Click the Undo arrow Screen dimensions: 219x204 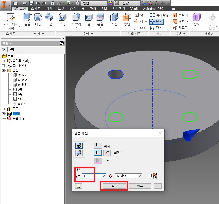pyautogui.click(x=38, y=3)
